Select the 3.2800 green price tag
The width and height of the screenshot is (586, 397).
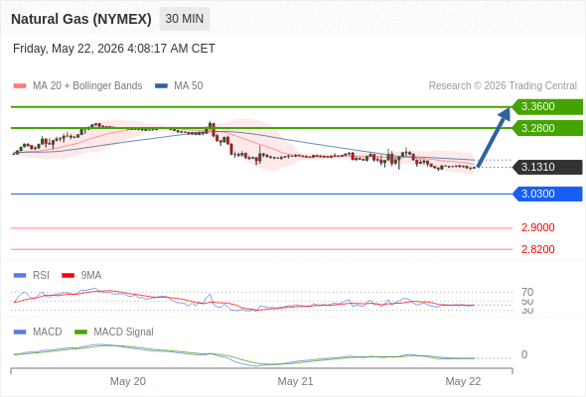click(548, 128)
